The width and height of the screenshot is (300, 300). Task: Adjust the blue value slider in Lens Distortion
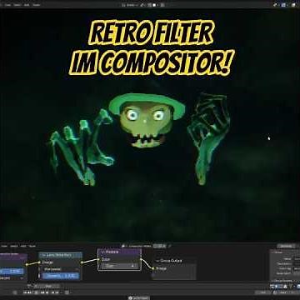(x=60, y=276)
